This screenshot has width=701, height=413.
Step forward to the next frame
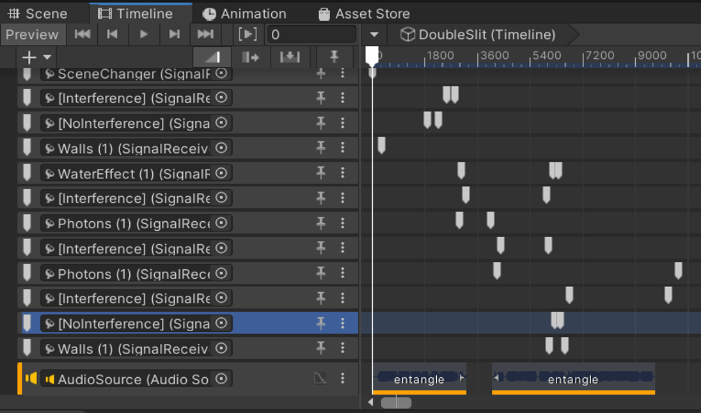[x=174, y=35]
